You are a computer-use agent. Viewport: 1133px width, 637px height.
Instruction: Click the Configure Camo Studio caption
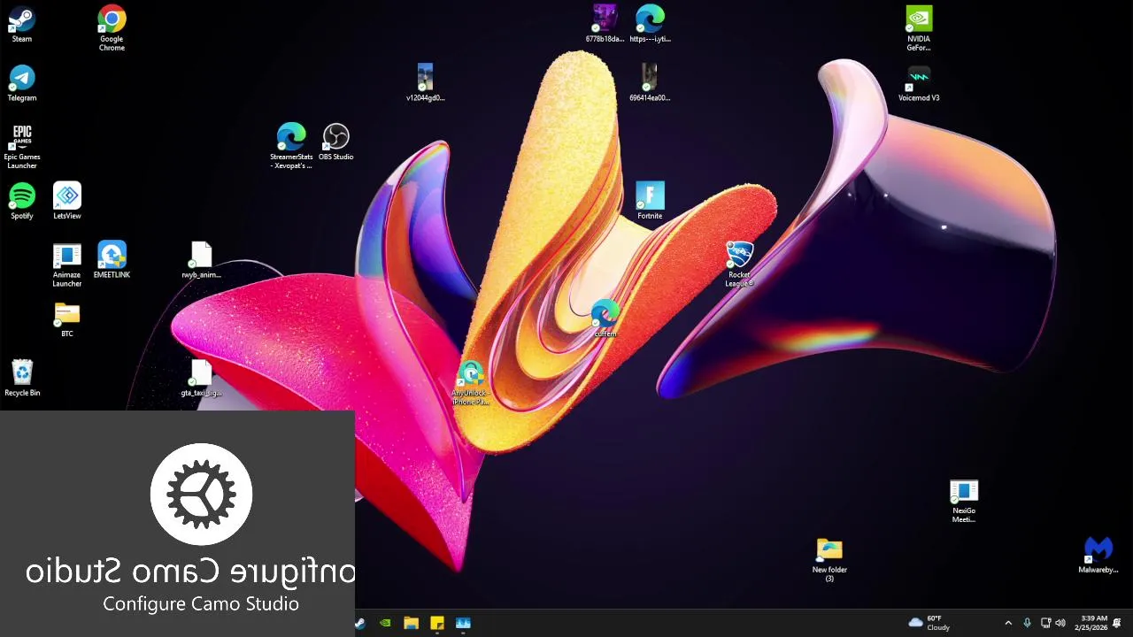(201, 604)
